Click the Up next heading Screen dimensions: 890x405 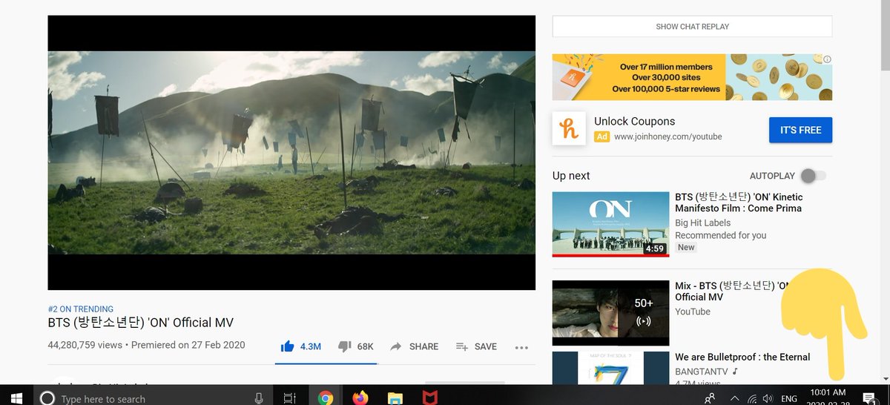pos(571,176)
